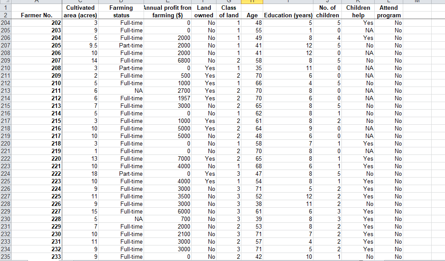Select age 35 of farmer 208

tap(252, 68)
